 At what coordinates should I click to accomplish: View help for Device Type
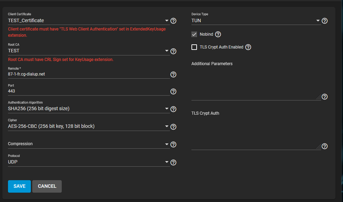(325, 21)
